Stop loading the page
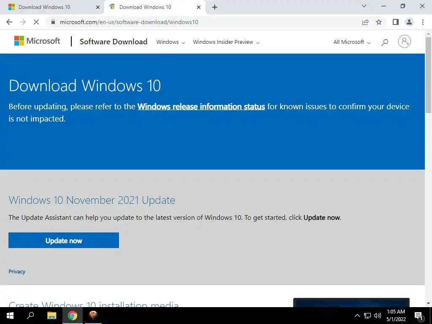Screen dimensions: 432x324 coord(36,22)
